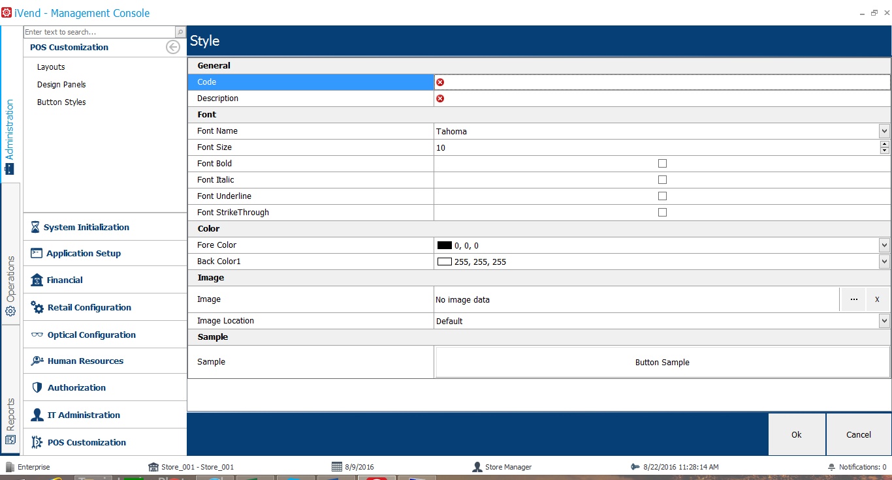Viewport: 892px width, 480px height.
Task: Open the Button Styles menu item
Action: (61, 102)
